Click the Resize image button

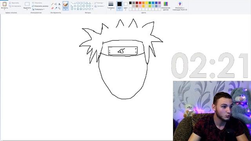coord(40,6)
